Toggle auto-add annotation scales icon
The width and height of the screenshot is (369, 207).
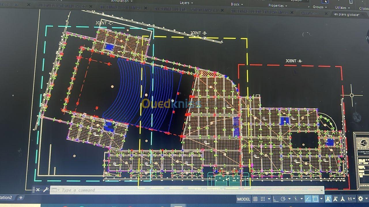point(336,199)
